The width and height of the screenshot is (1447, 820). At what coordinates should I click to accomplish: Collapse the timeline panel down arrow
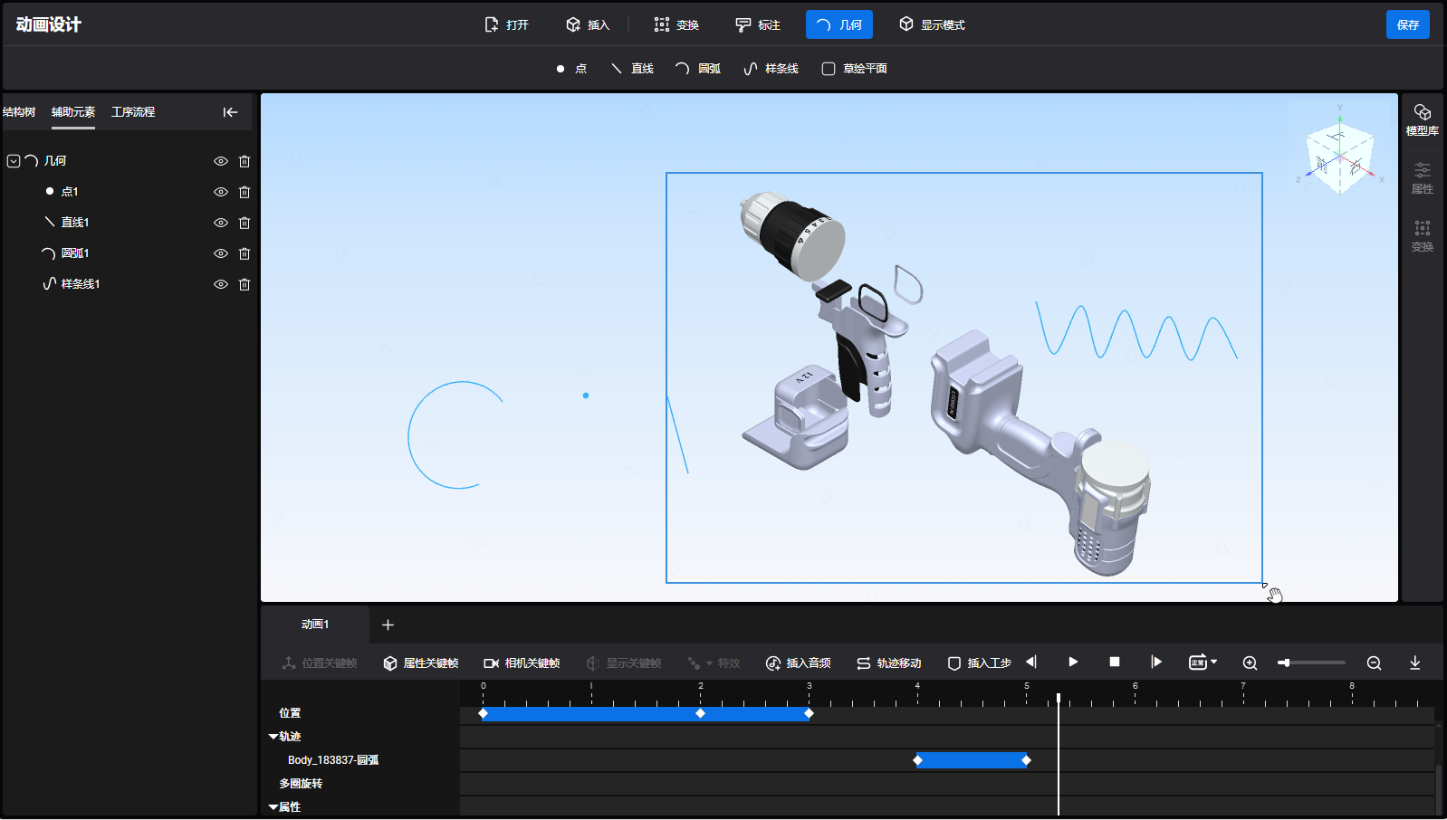pyautogui.click(x=1414, y=663)
